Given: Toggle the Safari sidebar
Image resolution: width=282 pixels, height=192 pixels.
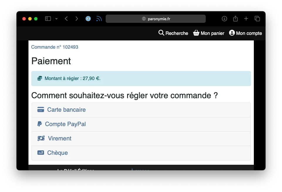Looking at the screenshot, I should pyautogui.click(x=48, y=18).
